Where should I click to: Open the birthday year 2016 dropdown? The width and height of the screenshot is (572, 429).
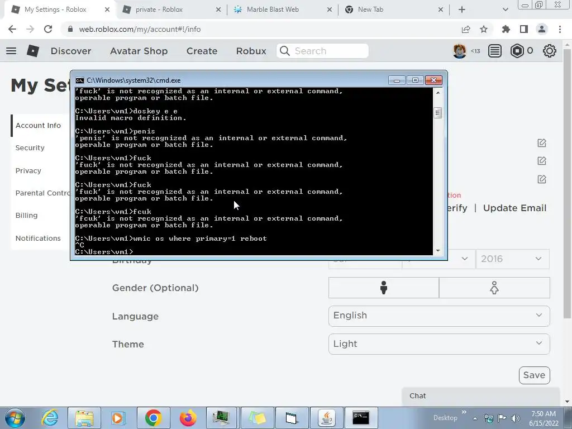pos(513,259)
